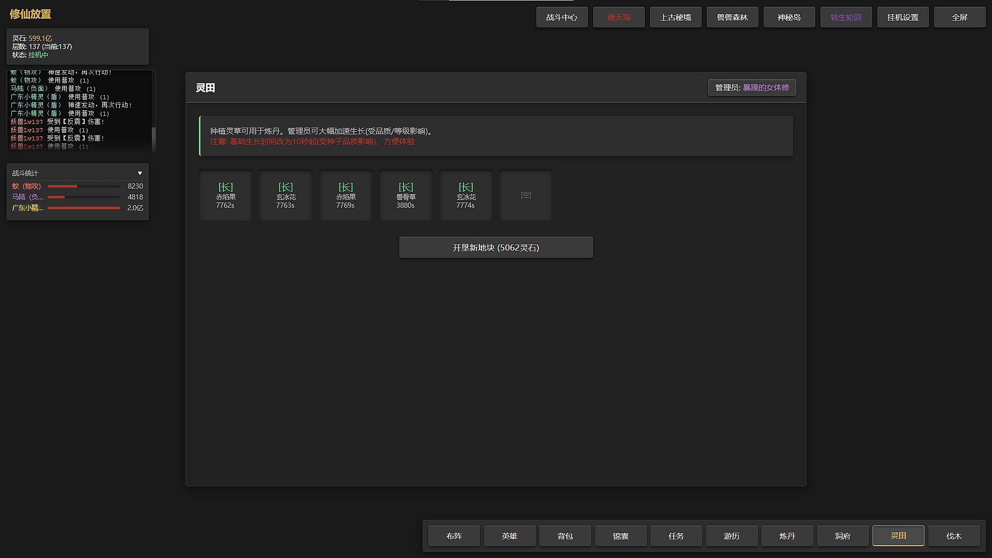Click the empty [空] field plot
The width and height of the screenshot is (992, 558).
click(x=525, y=195)
